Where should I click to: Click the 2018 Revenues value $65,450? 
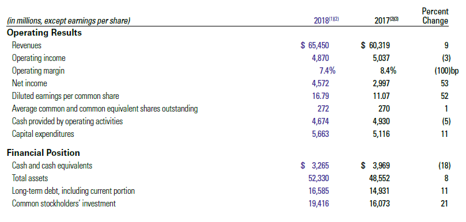315,45
